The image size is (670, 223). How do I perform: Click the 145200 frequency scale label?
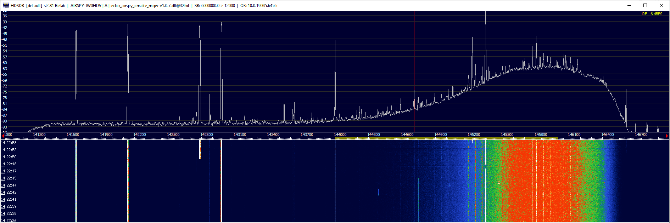tap(474, 135)
